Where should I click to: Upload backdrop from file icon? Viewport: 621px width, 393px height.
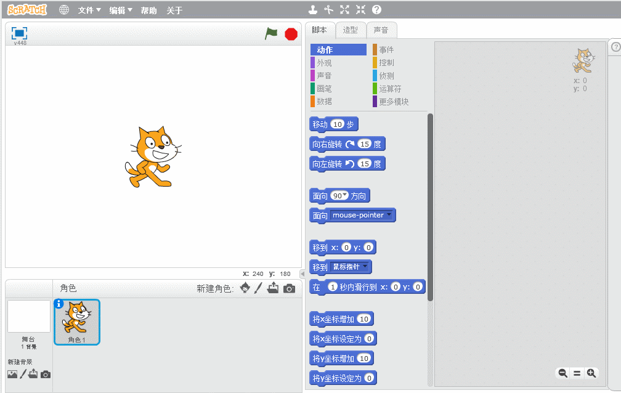point(33,373)
